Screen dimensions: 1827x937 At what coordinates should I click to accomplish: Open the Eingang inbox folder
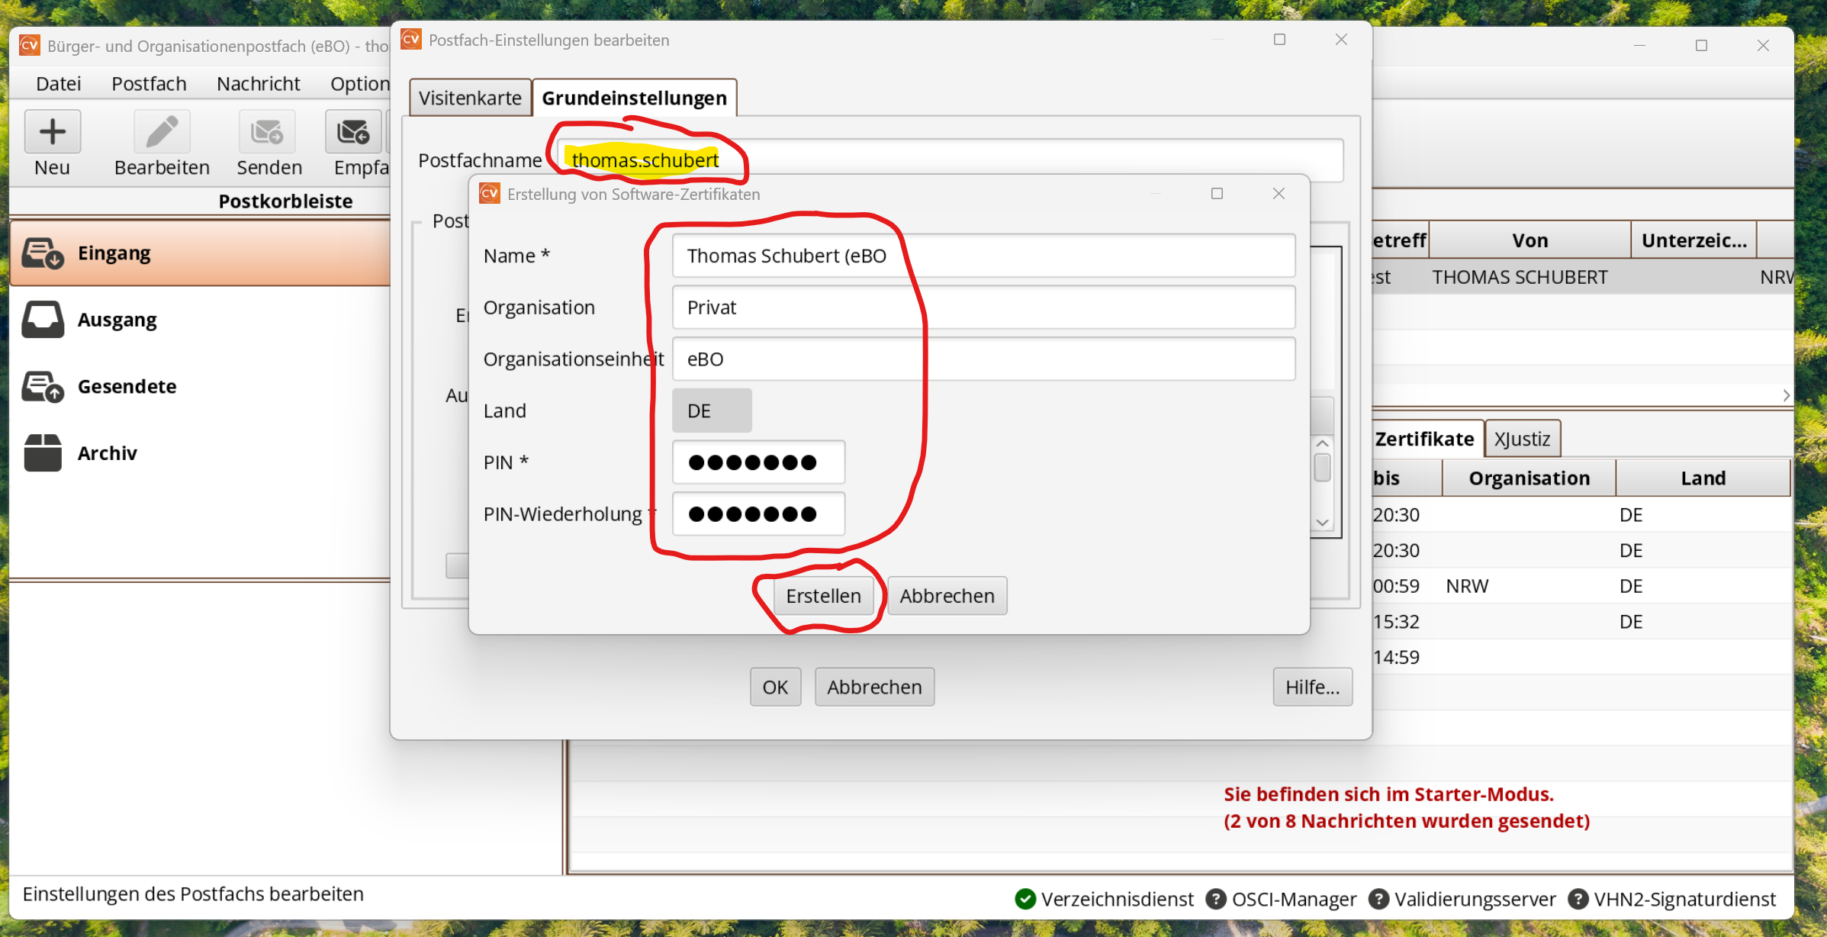114,253
